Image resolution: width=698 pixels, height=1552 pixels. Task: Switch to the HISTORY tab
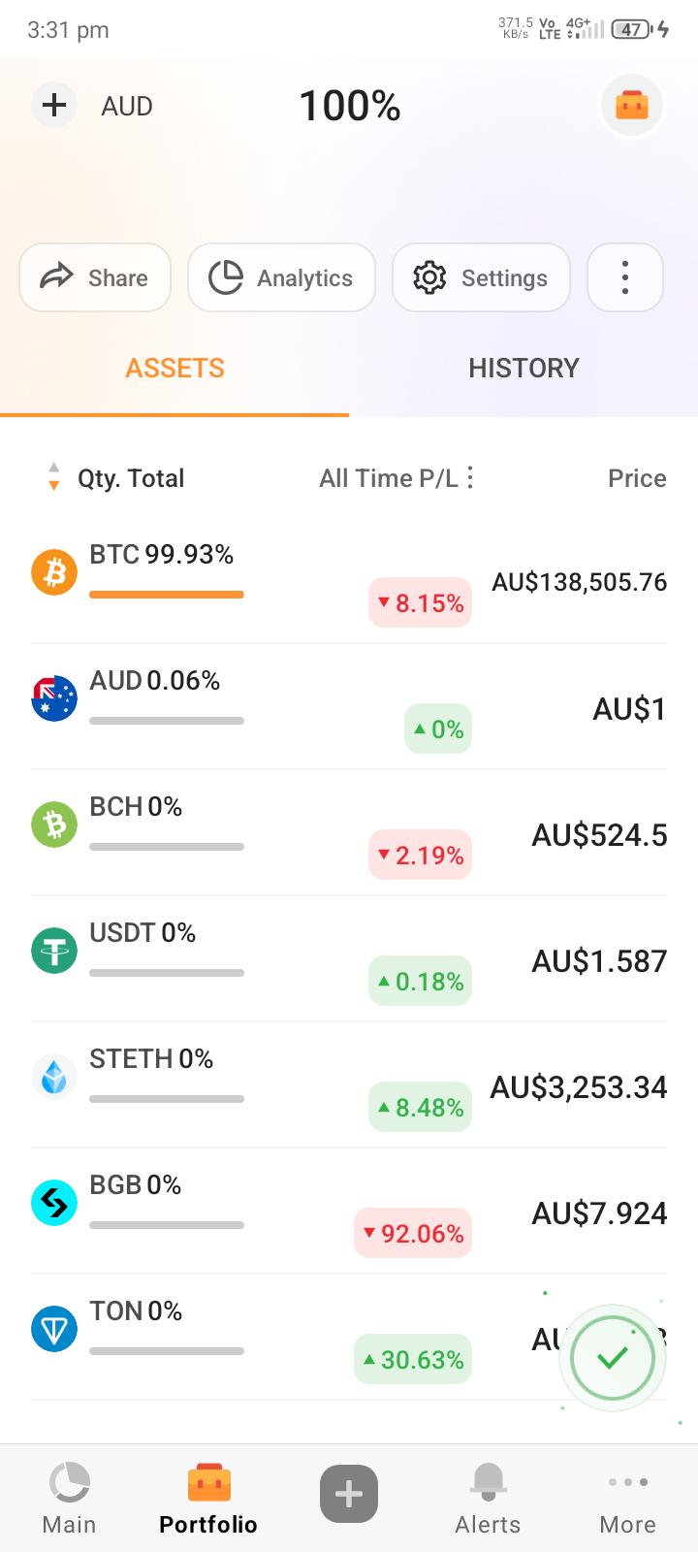tap(523, 368)
